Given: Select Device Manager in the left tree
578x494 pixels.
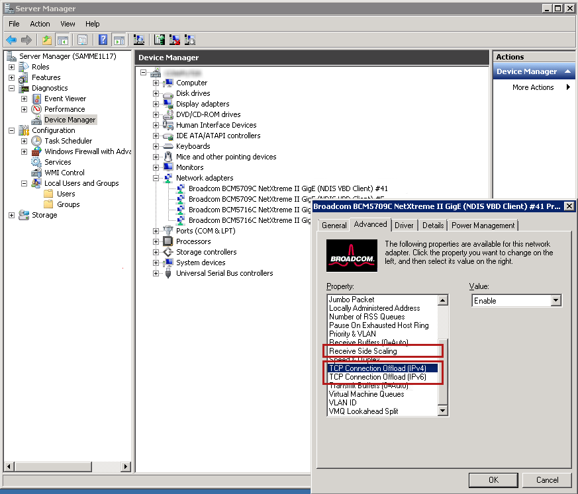Looking at the screenshot, I should [70, 119].
